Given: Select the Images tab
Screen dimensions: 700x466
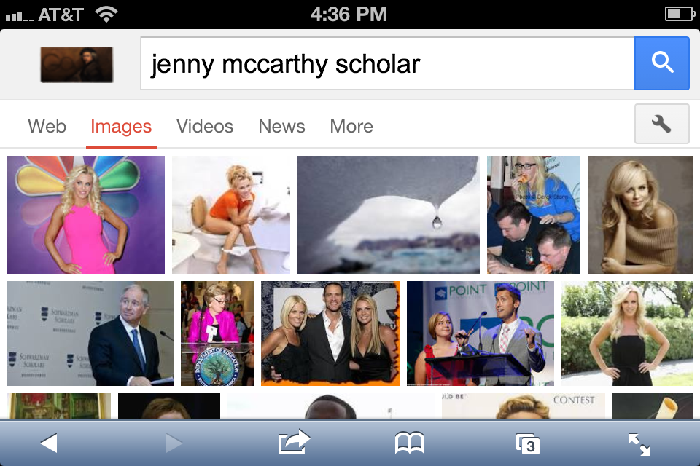Looking at the screenshot, I should (x=121, y=126).
